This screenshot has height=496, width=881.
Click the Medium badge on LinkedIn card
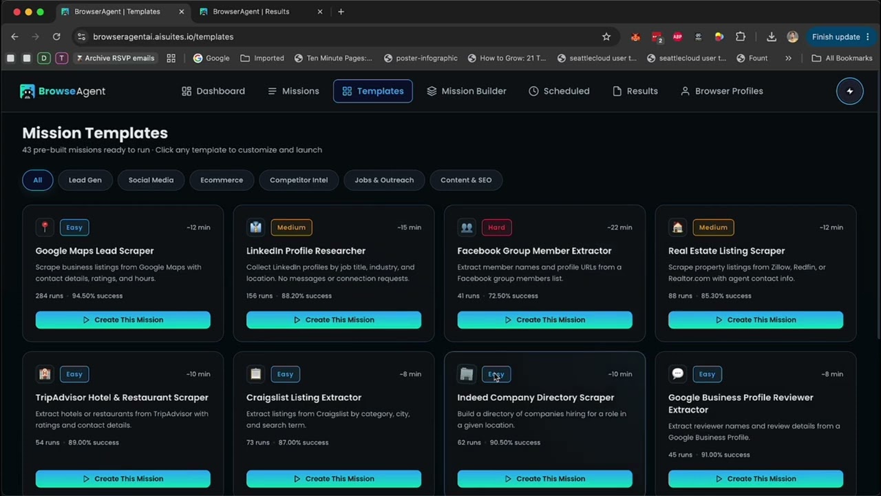291,227
